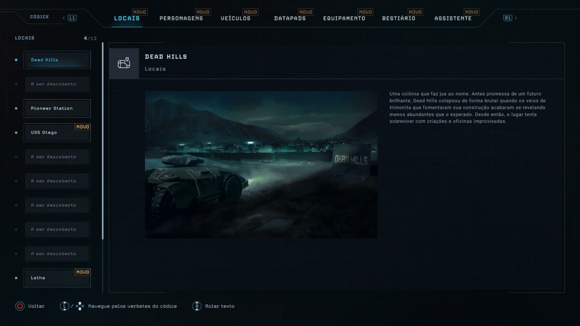Click the Rolar texto label
The height and width of the screenshot is (326, 580).
click(x=220, y=306)
